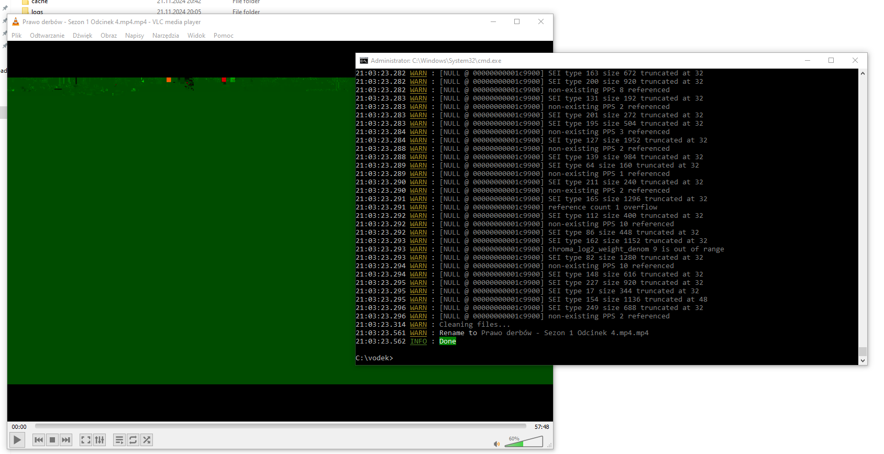This screenshot has height=454, width=884.
Task: Skip to next media in VLC
Action: click(66, 440)
